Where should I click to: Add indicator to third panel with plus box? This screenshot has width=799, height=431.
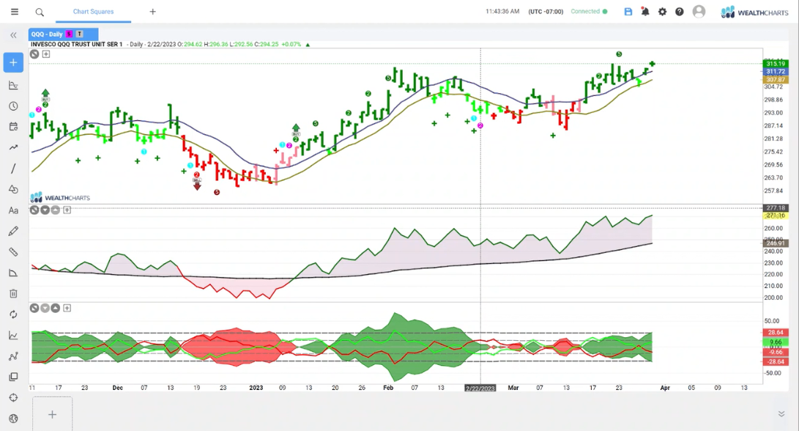point(67,308)
